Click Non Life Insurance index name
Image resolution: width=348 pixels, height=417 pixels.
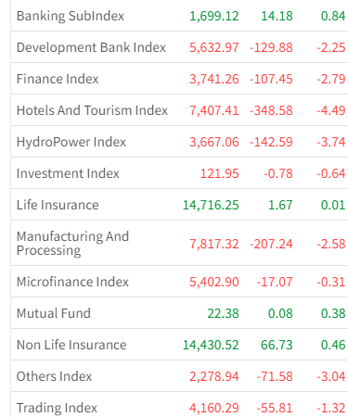click(71, 345)
